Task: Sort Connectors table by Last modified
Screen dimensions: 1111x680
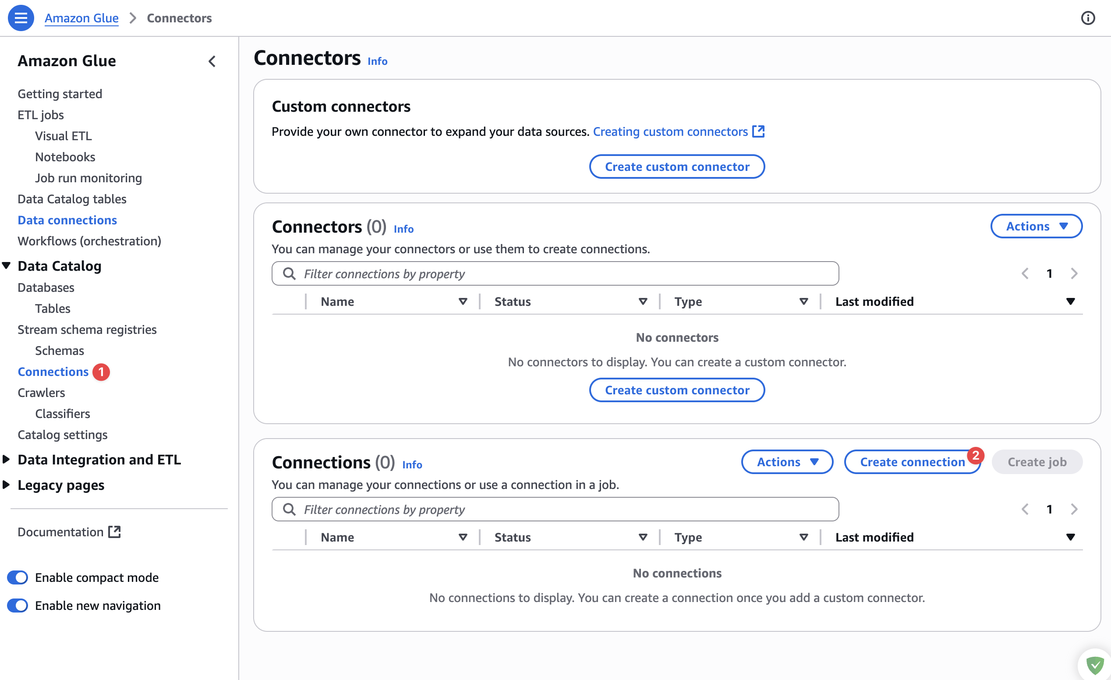Action: (x=1070, y=302)
